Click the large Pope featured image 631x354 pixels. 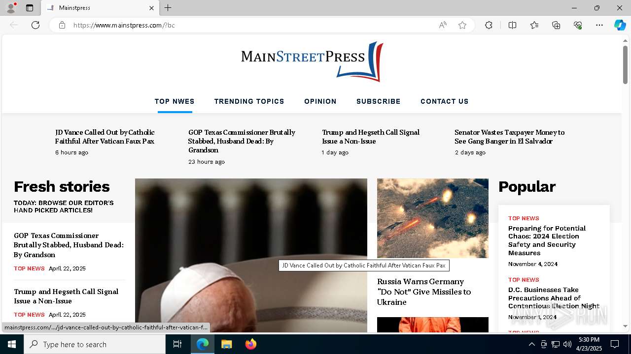click(x=251, y=255)
